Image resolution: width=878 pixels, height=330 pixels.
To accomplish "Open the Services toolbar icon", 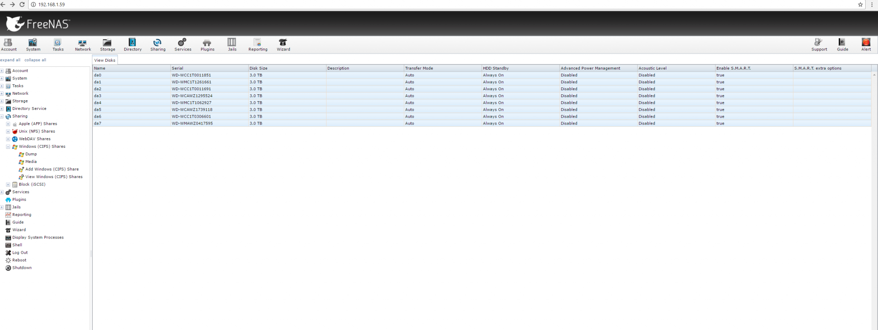I will point(182,44).
